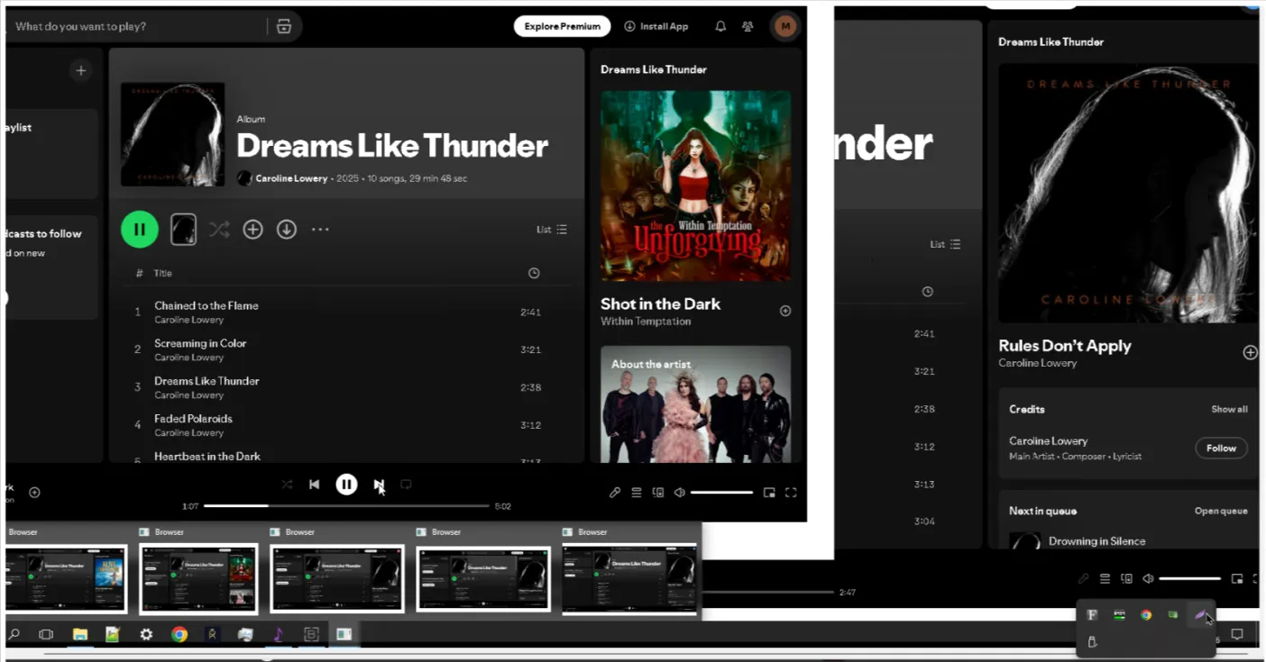Open Connect to a device in the front player bar

point(658,493)
